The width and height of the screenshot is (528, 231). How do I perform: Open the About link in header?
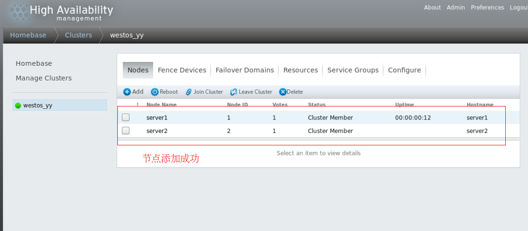(432, 7)
